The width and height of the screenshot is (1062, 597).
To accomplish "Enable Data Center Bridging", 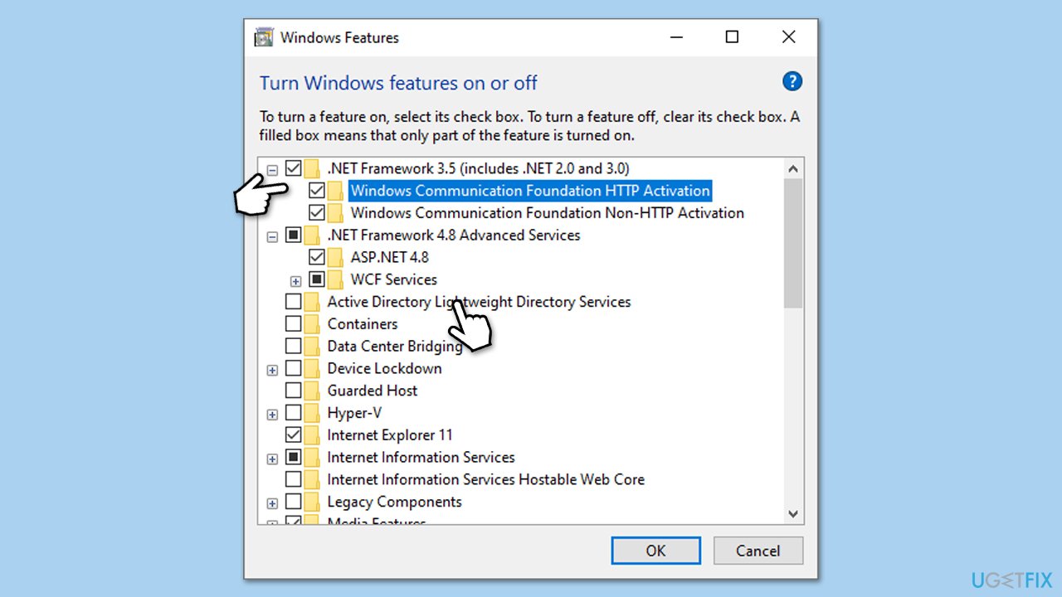I will [293, 346].
